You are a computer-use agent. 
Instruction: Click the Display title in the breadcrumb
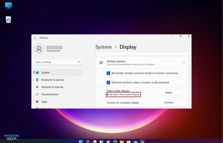point(128,47)
